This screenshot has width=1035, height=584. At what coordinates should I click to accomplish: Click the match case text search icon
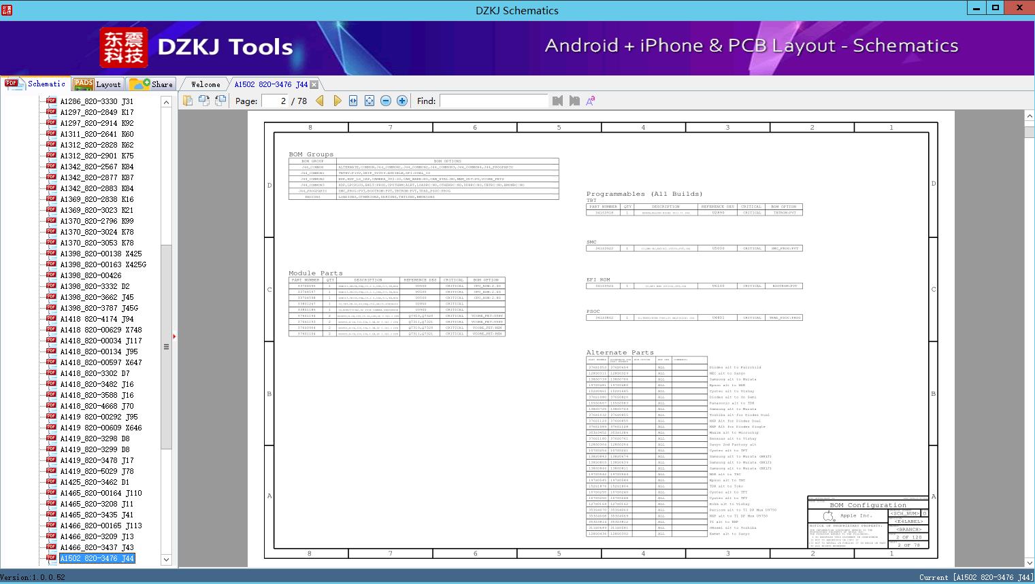pos(591,101)
